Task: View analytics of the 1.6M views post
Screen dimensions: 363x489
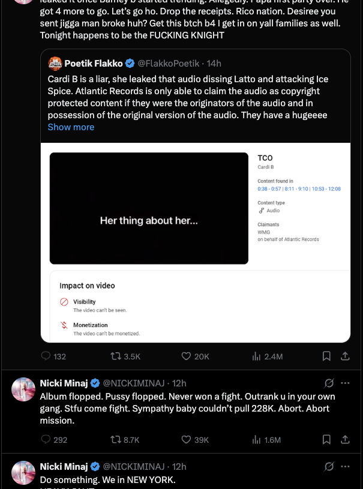Action: coord(257,440)
